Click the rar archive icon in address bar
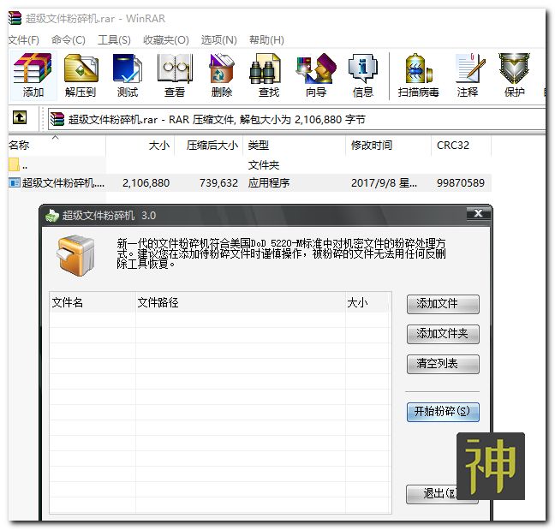The image size is (555, 530). pyautogui.click(x=57, y=119)
